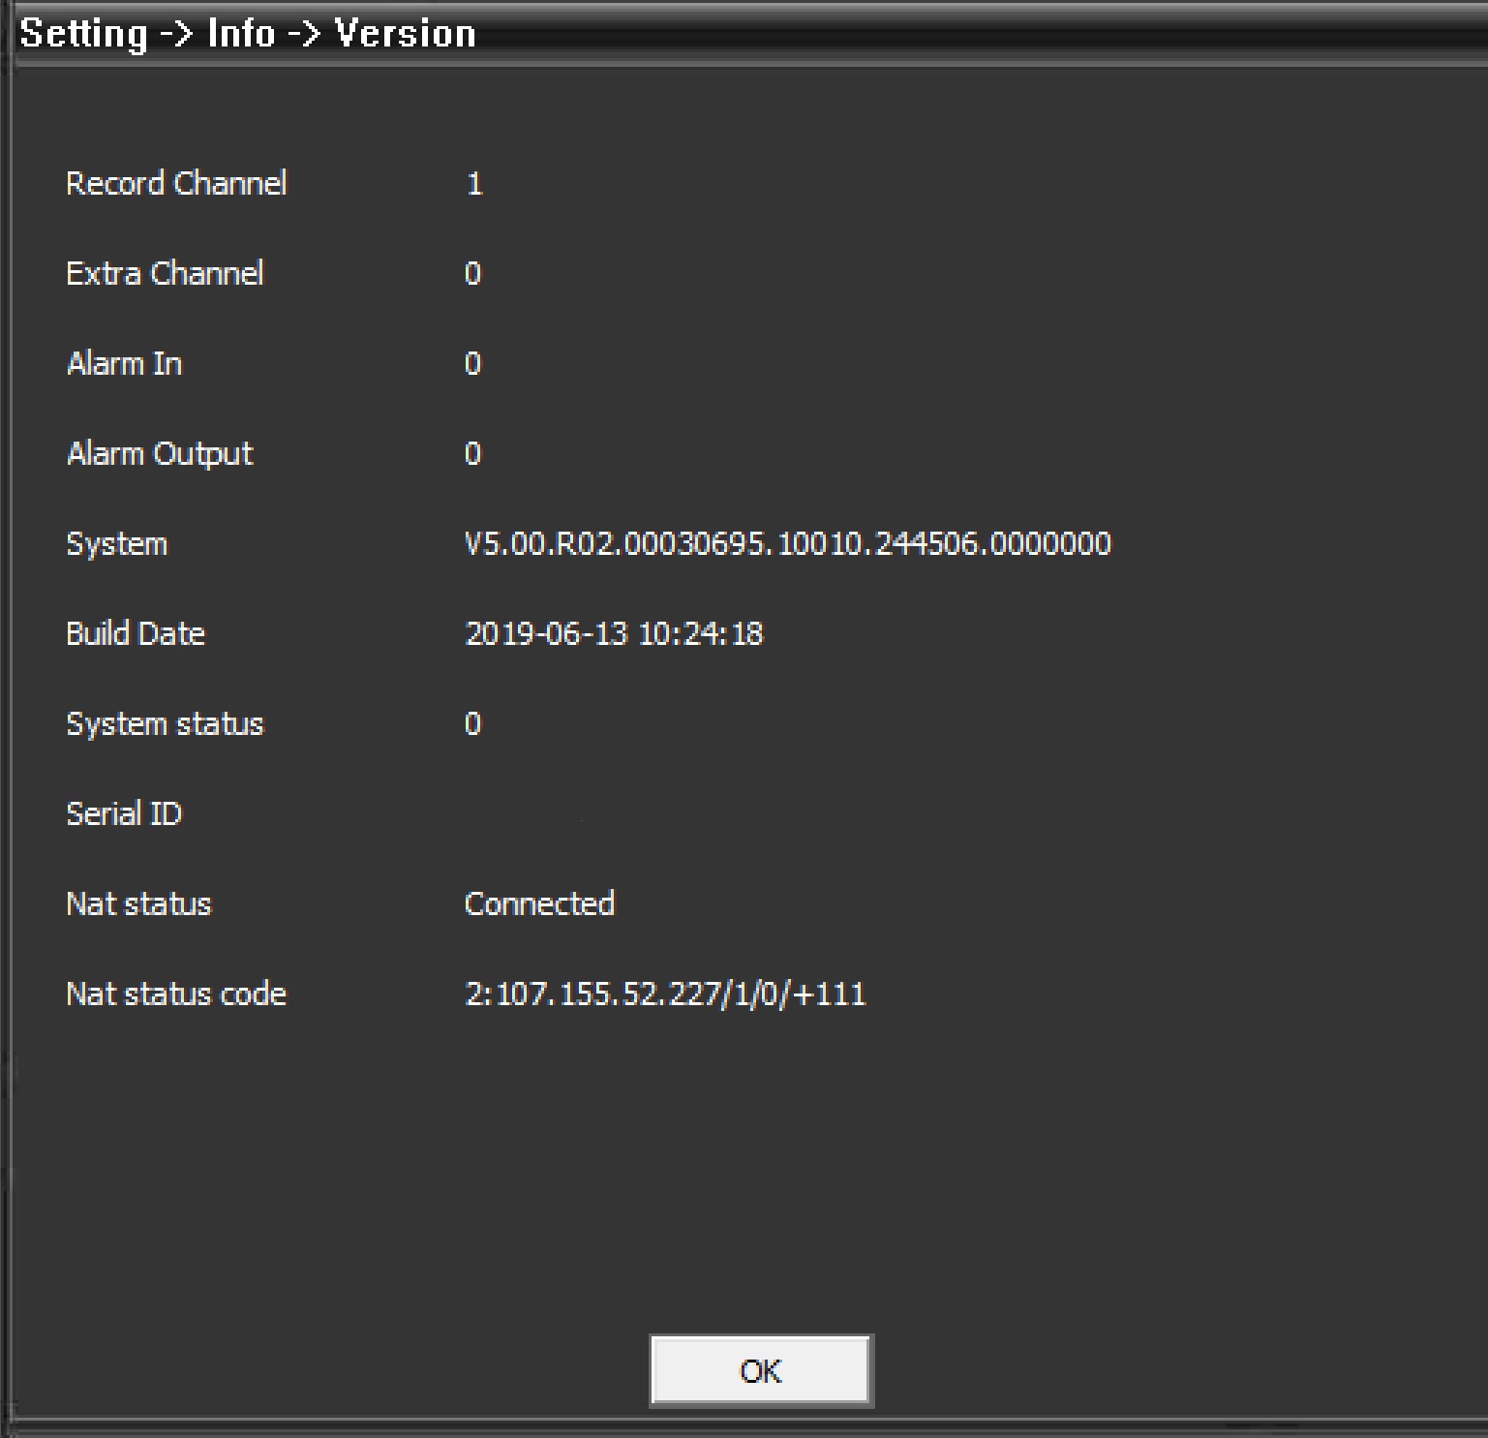Screen dimensions: 1488x1438
Task: Click the System label
Action: [x=116, y=544]
